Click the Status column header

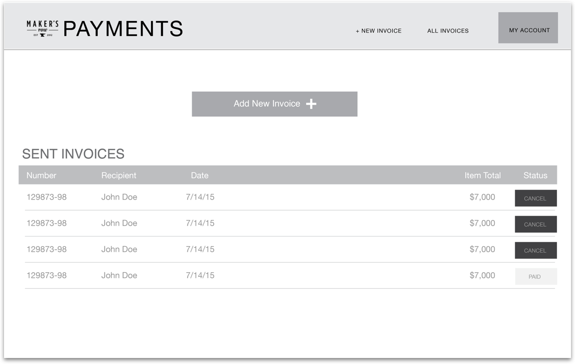535,175
